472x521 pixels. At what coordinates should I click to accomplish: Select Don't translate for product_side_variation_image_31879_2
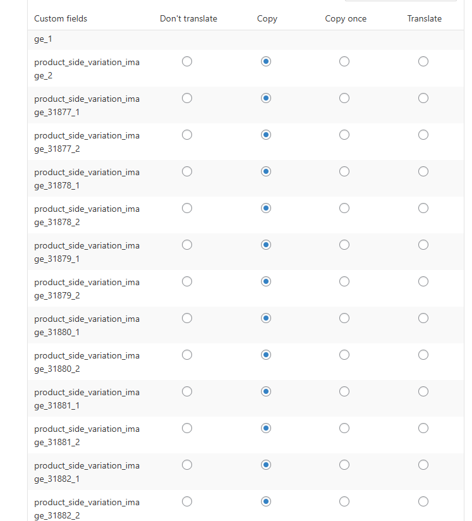point(187,281)
